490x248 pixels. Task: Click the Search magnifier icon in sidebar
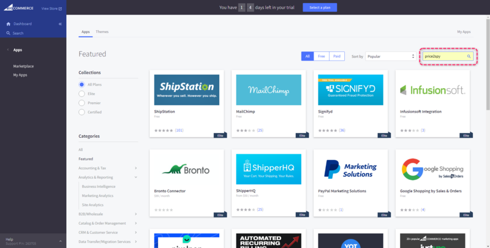pos(9,33)
